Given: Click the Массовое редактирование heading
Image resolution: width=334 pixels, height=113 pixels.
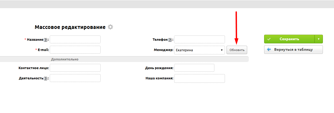Looking at the screenshot, I should coord(70,27).
